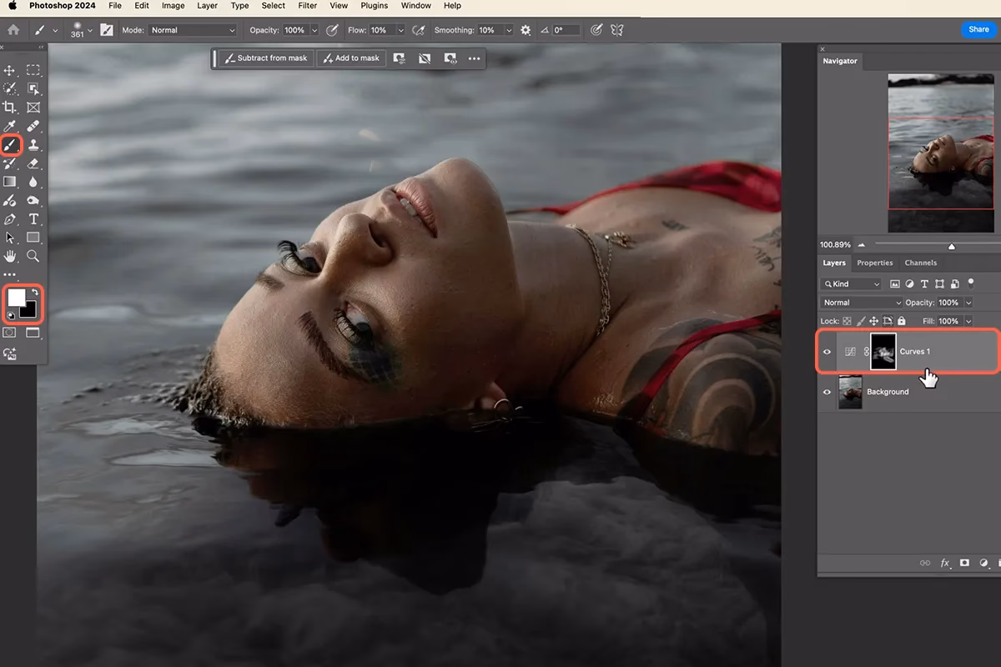Viewport: 1001px width, 667px height.
Task: Click the white foreground color swatch
Action: pyautogui.click(x=16, y=298)
